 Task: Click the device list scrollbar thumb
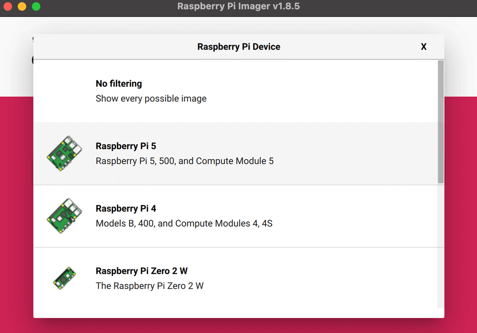click(x=441, y=122)
